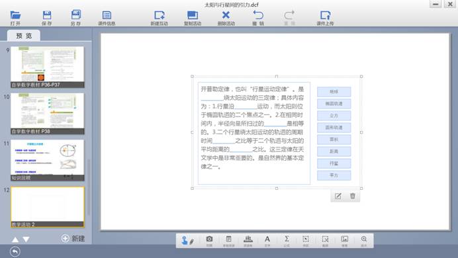The height and width of the screenshot is (258, 458).
Task: Open a courseware file with 打开
Action: point(15,18)
